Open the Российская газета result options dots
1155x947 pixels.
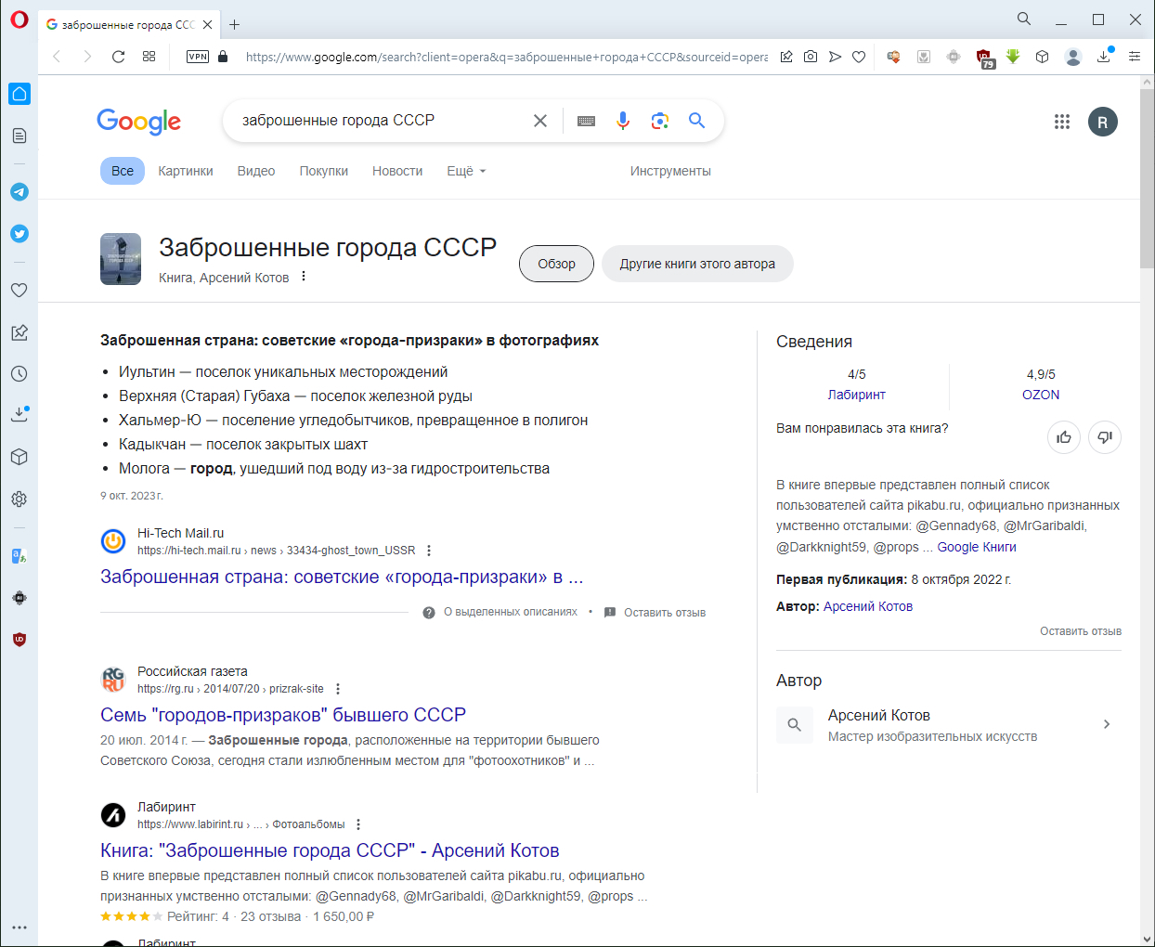[338, 689]
